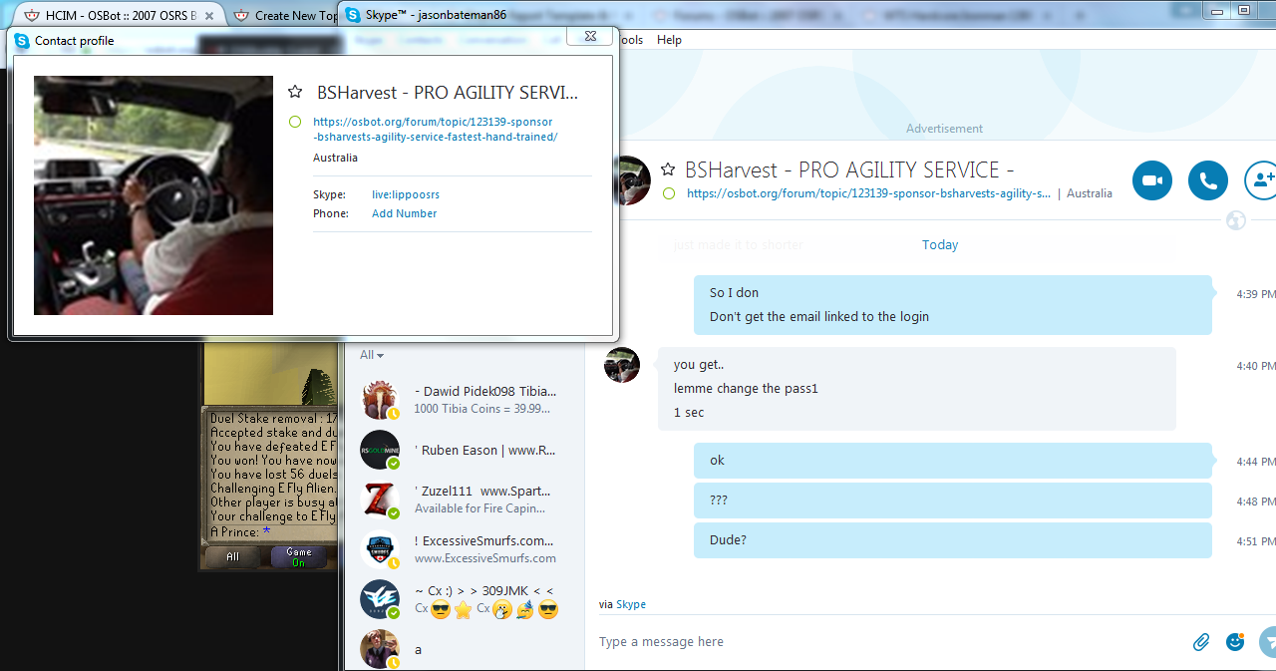Click the 'Don't get the email linked' message
1276x671 pixels.
(x=819, y=317)
